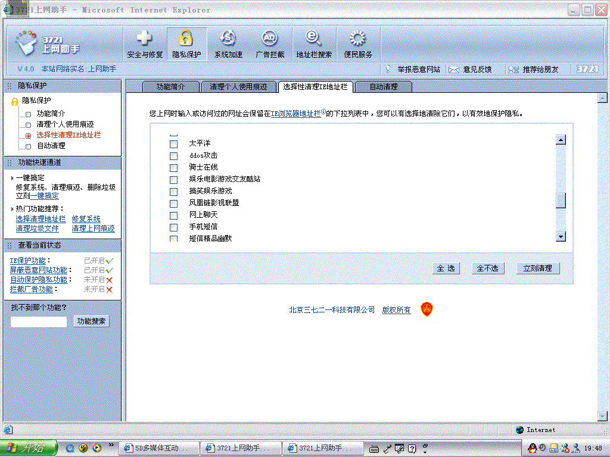Click 举报恶意网站 in the header bar
Image resolution: width=610 pixels, height=457 pixels.
(419, 70)
